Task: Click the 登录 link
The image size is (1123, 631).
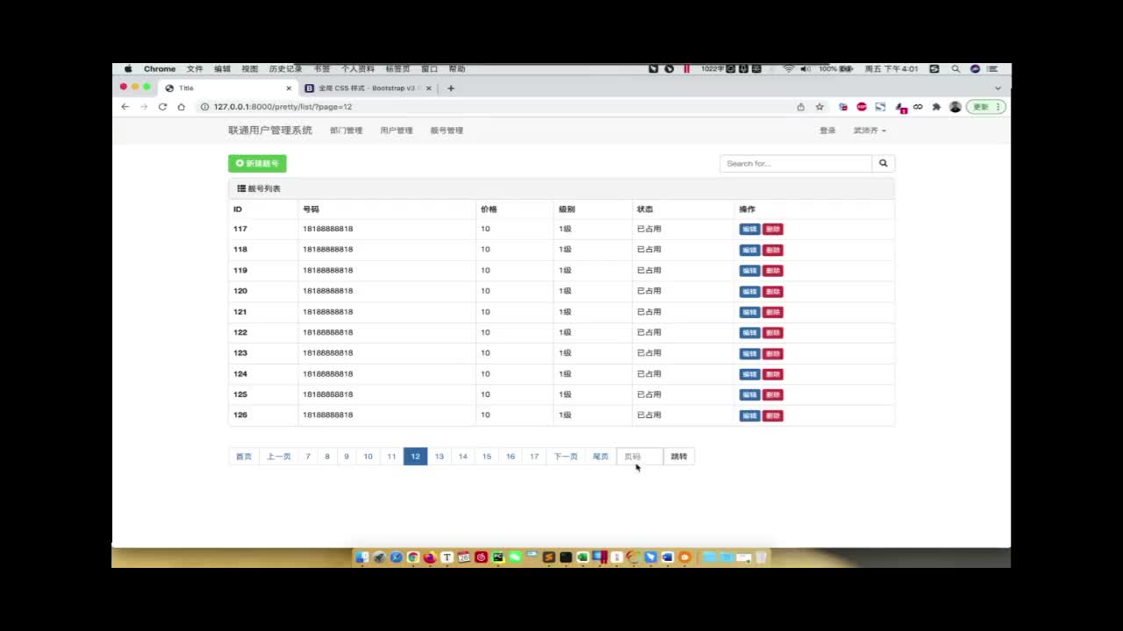Action: (x=827, y=131)
